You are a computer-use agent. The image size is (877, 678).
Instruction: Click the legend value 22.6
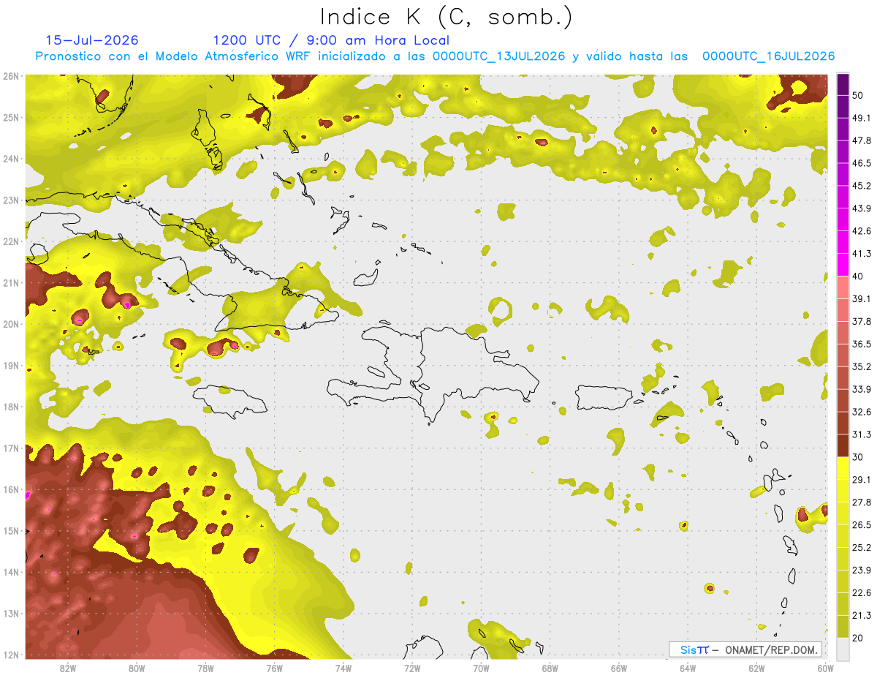[862, 593]
